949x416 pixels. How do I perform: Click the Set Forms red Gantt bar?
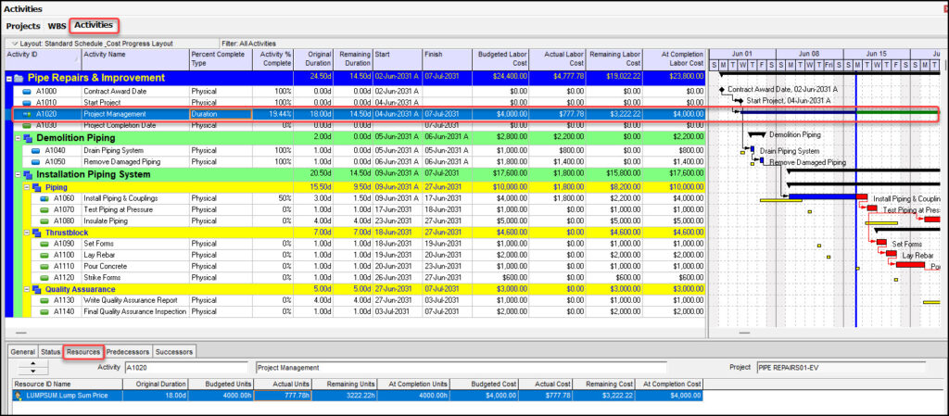click(x=882, y=242)
